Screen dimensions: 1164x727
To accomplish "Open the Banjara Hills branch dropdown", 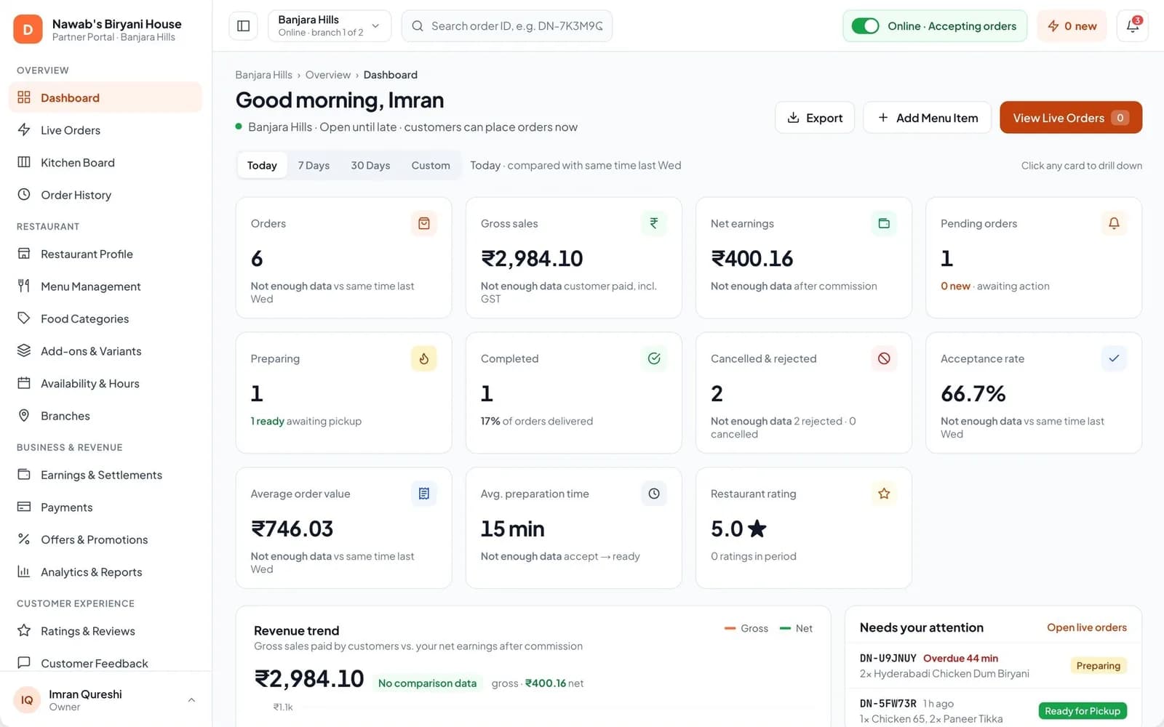I will [330, 26].
